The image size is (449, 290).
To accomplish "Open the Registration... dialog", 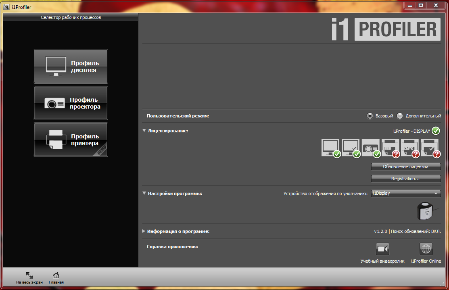I will [406, 179].
